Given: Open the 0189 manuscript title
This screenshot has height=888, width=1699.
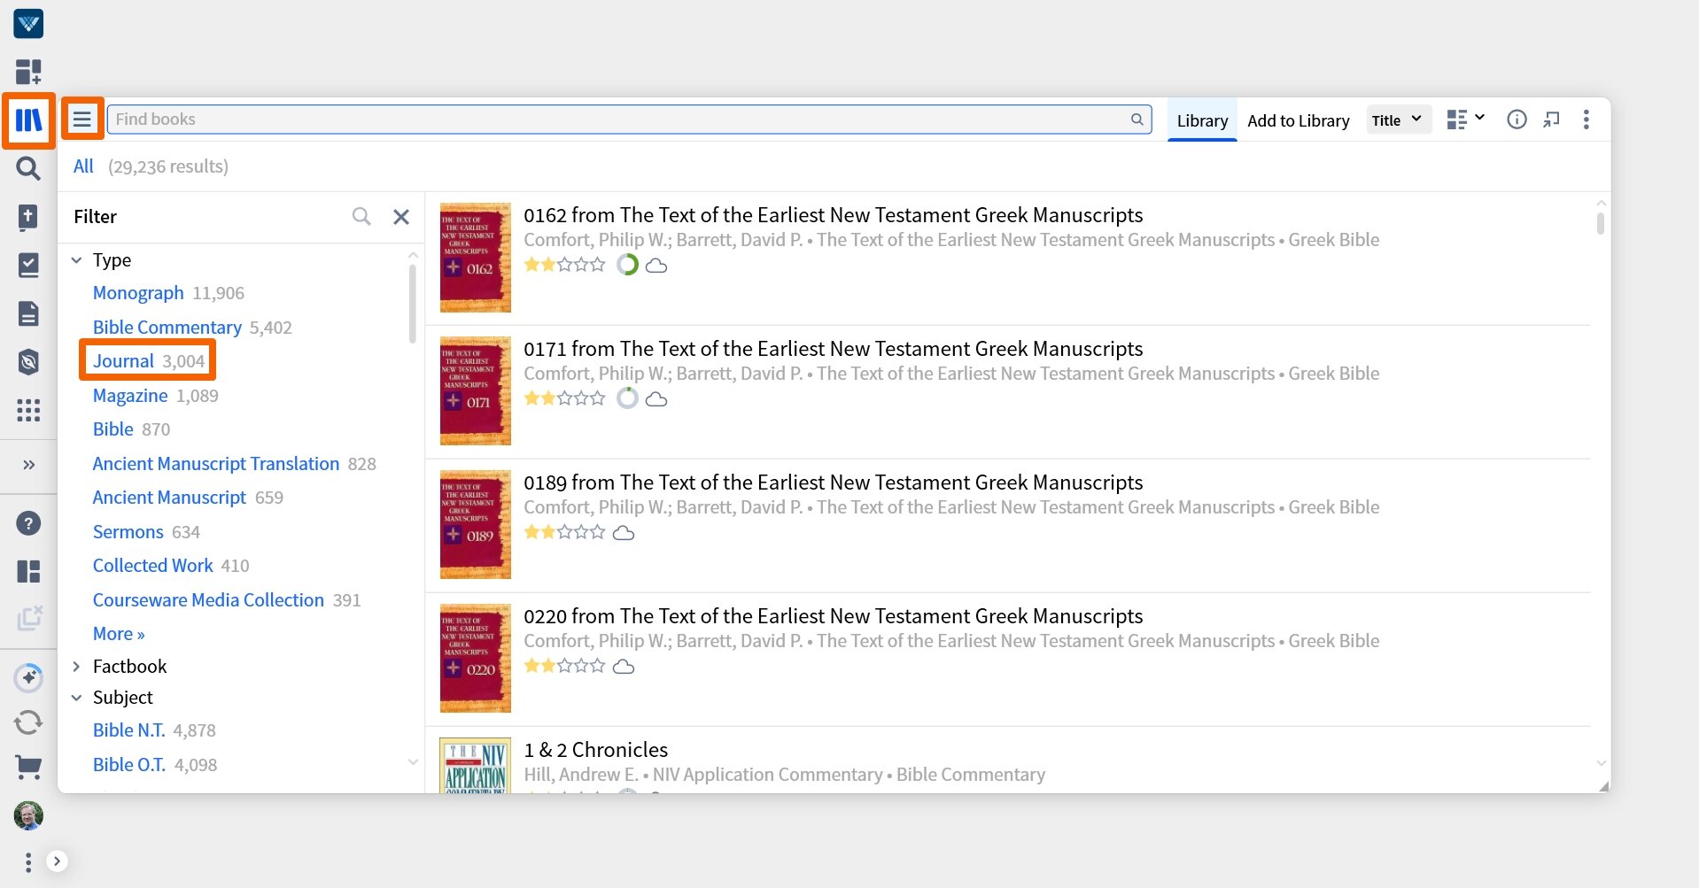Looking at the screenshot, I should pos(833,483).
